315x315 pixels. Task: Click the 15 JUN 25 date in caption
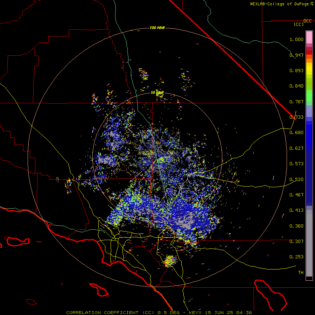point(219,313)
